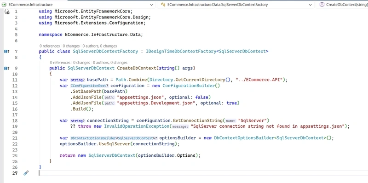Click "0 changes" CodeLens above CreateDbContext method
368x183 pixels.
coord(81,63)
